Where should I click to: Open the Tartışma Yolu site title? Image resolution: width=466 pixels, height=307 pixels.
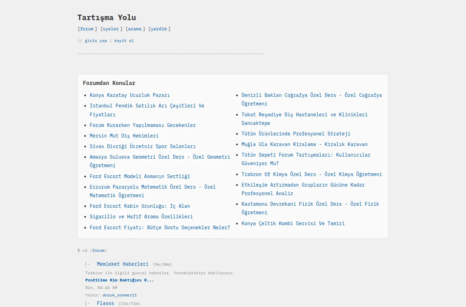click(x=107, y=17)
